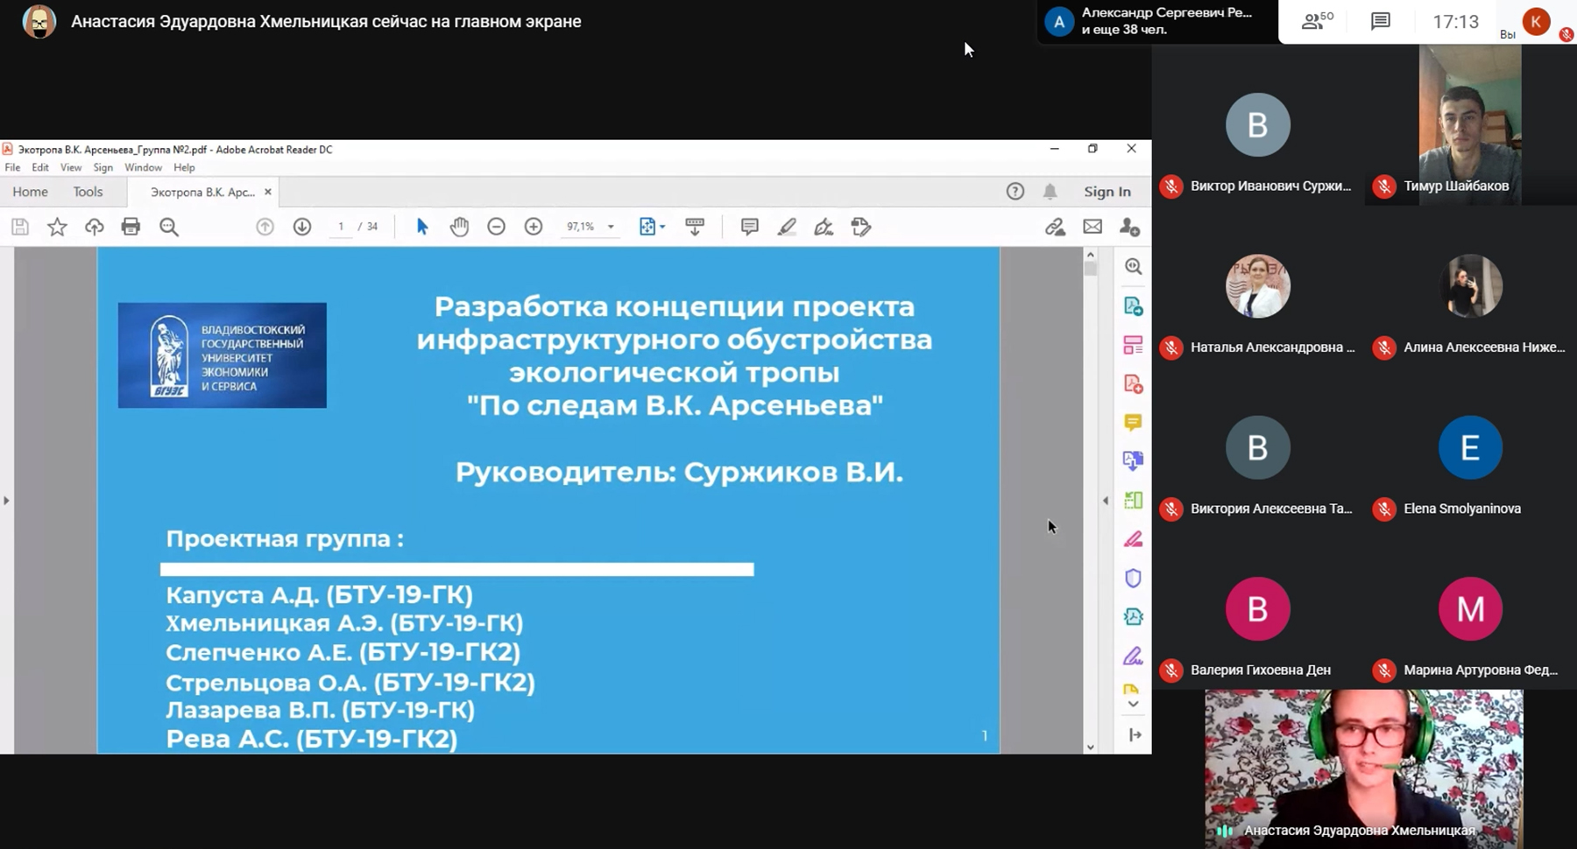Screen dimensions: 1577x849
Task: Click your K profile avatar
Action: [1536, 22]
